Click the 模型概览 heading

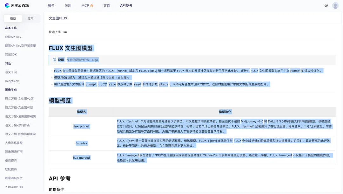pyautogui.click(x=60, y=100)
